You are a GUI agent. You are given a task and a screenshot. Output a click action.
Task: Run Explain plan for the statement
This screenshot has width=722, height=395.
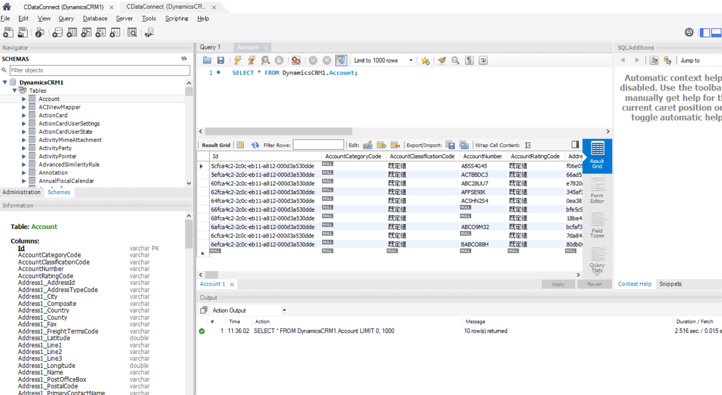coord(265,60)
